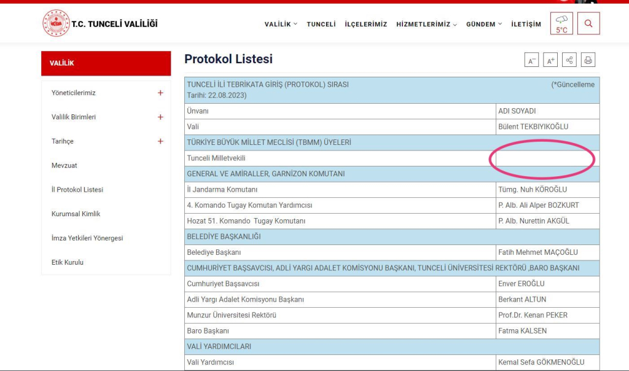Open İlçelerimiz menu item
629x371 pixels.
click(365, 25)
